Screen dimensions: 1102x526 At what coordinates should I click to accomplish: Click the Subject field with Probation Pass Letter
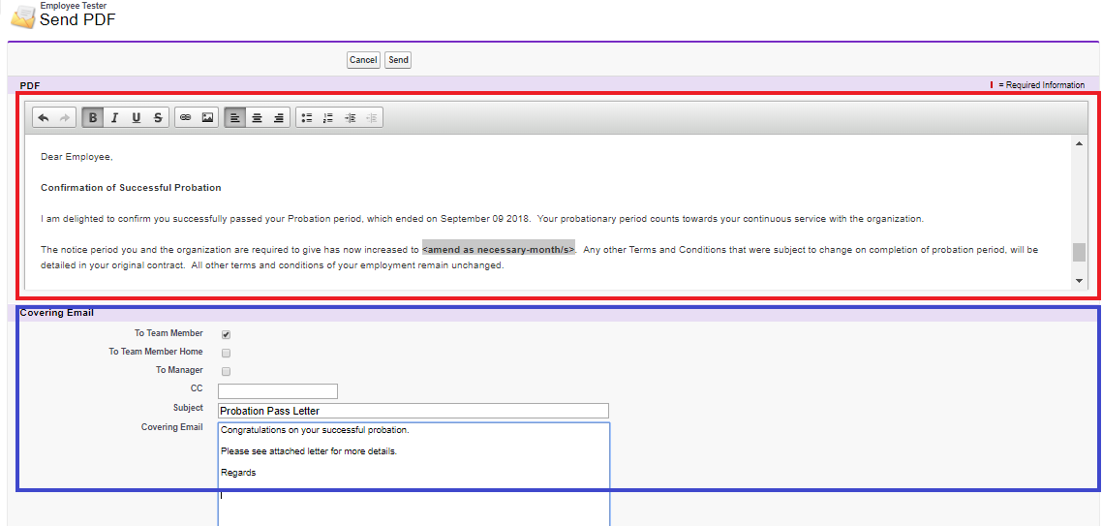point(413,411)
